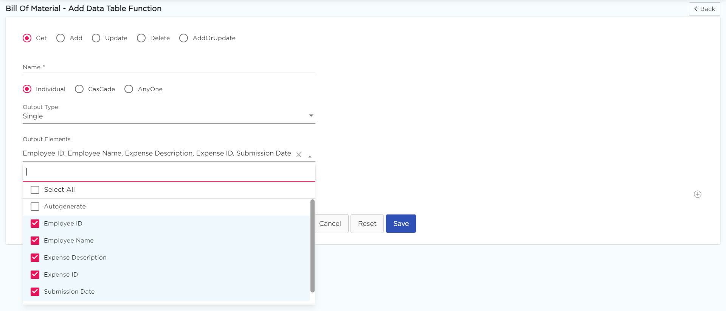Select the AnyOne radio option
This screenshot has width=726, height=311.
point(129,89)
